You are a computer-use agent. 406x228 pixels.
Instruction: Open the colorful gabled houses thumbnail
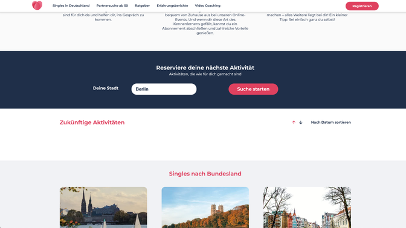click(307, 207)
